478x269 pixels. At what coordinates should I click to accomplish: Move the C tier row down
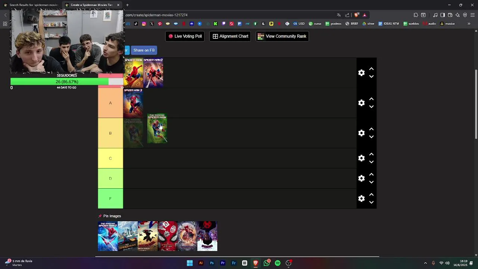coord(371,162)
